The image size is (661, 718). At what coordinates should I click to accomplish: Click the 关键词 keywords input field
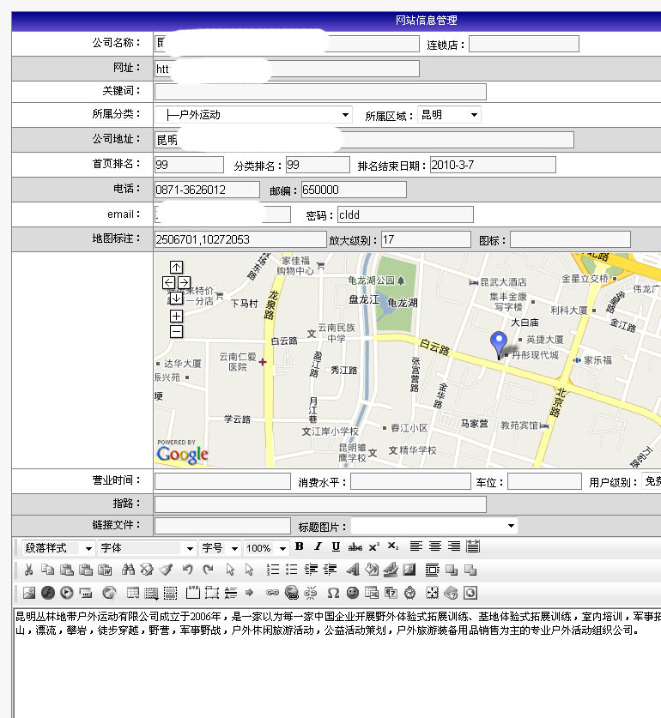click(x=320, y=92)
